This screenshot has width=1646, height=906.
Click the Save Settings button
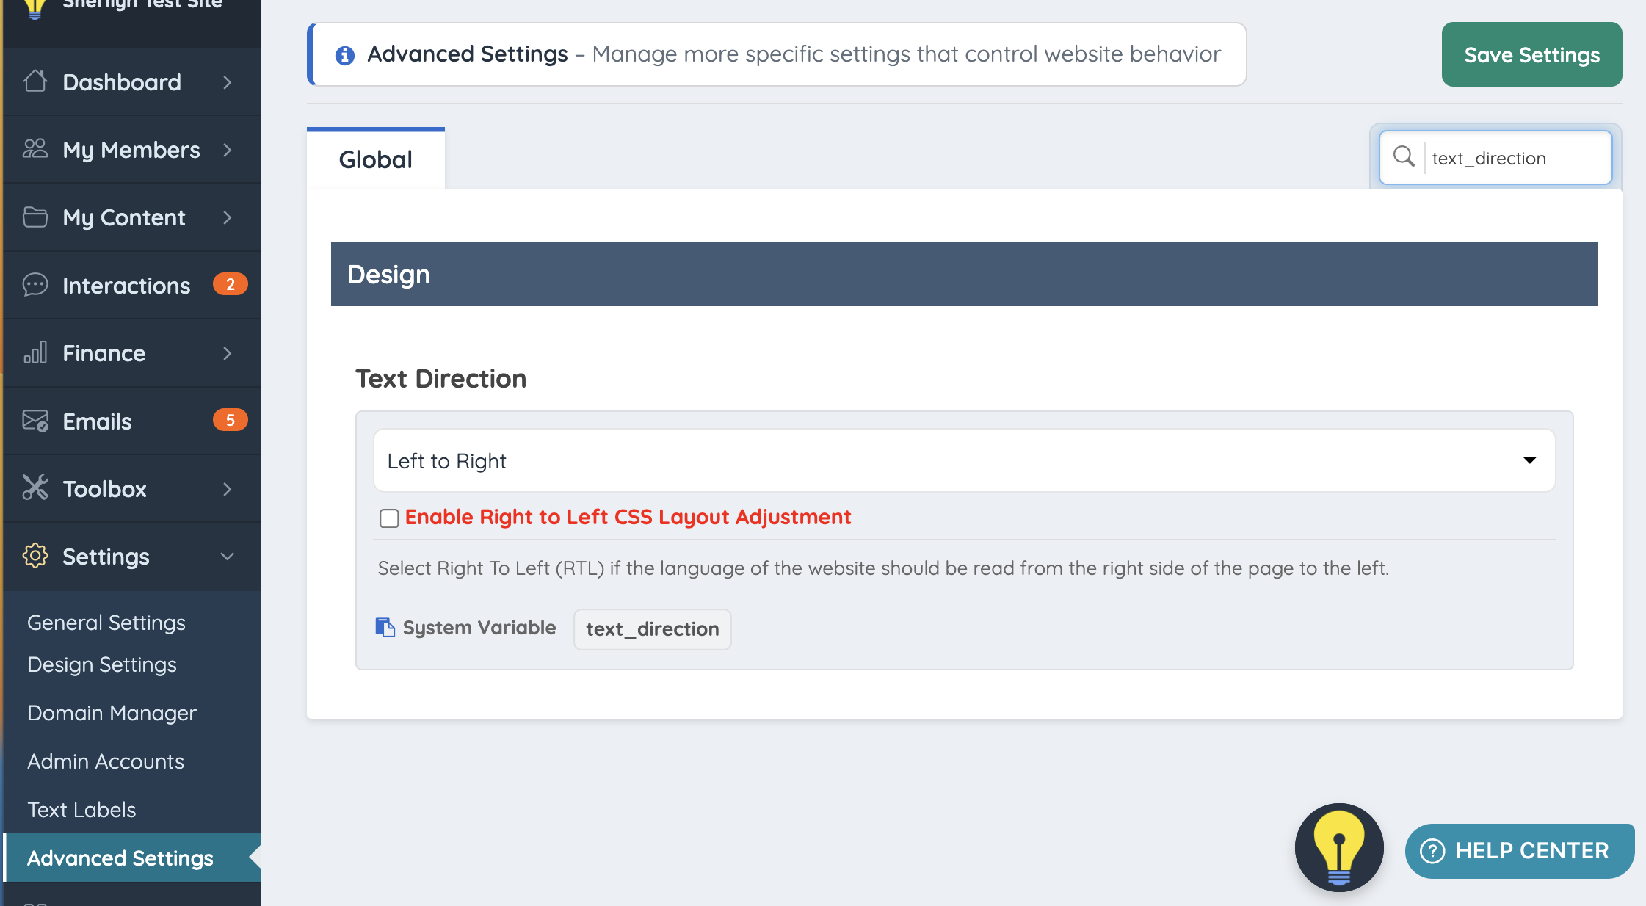1531,55
